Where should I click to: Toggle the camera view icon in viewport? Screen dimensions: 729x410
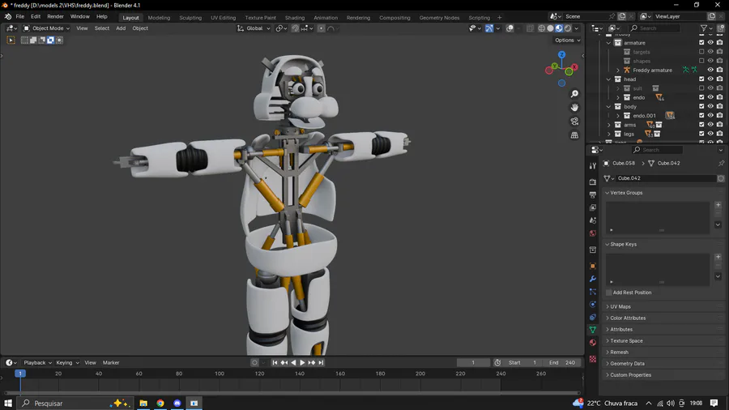pos(574,122)
